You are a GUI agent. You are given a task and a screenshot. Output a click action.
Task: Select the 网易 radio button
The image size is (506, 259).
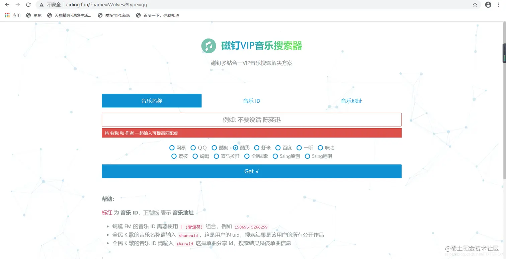tap(172, 148)
